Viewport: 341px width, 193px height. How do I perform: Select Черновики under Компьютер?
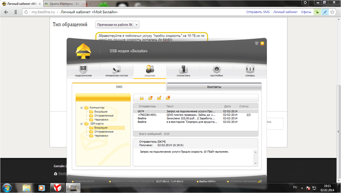(101, 119)
